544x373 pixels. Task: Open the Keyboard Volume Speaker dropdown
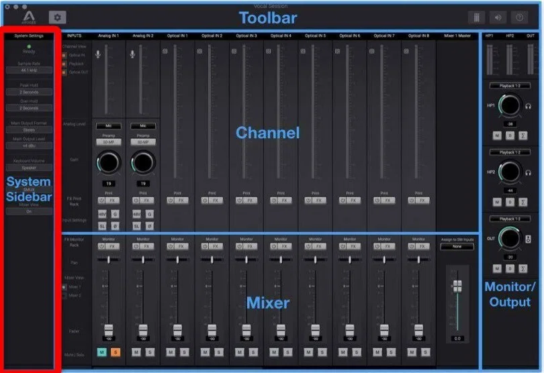tap(29, 168)
